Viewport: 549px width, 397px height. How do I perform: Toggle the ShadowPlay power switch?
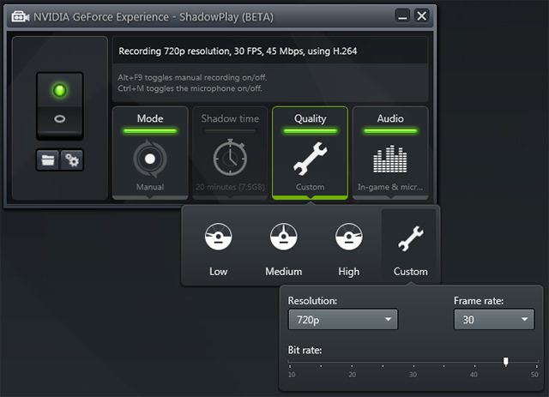59,105
